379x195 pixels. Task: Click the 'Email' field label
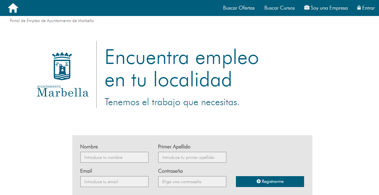point(86,171)
